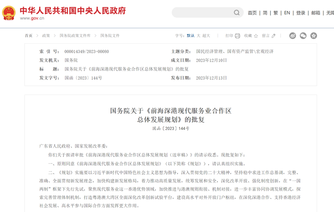Open the 首页 link in top navigation

click(252, 13)
